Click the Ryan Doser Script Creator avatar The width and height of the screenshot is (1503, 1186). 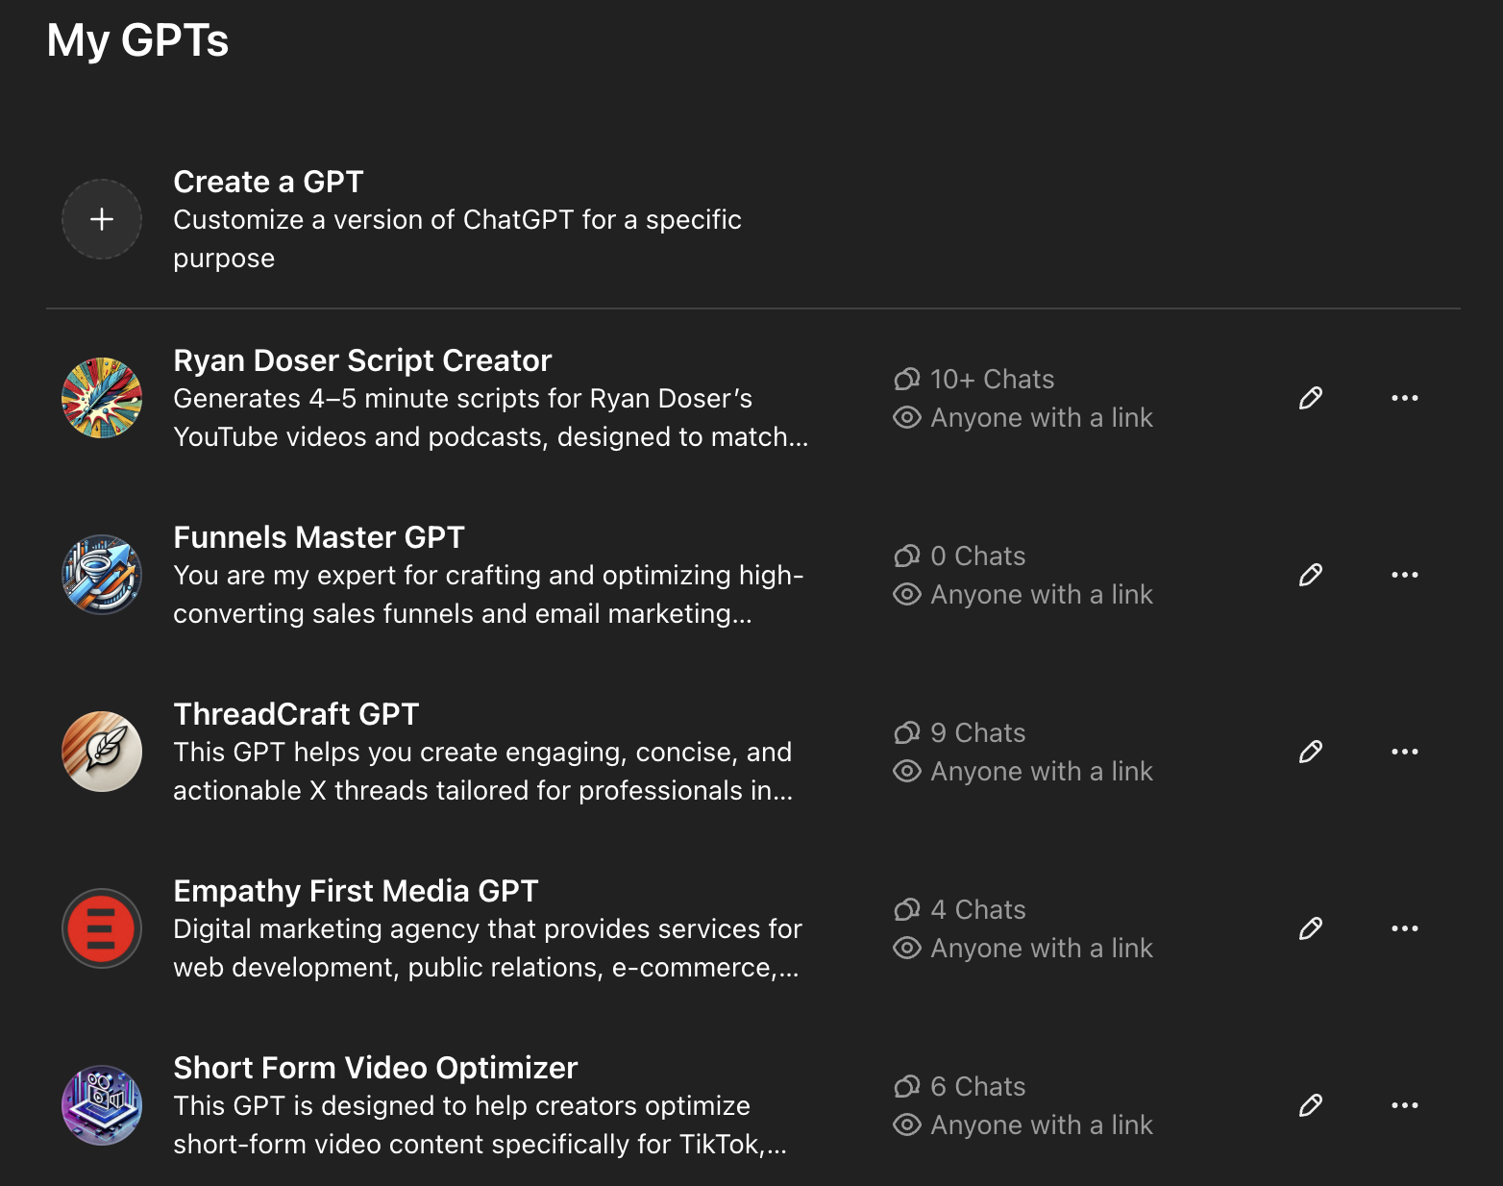click(102, 398)
